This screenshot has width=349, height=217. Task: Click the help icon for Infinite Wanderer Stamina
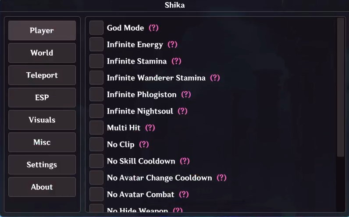[x=215, y=78]
